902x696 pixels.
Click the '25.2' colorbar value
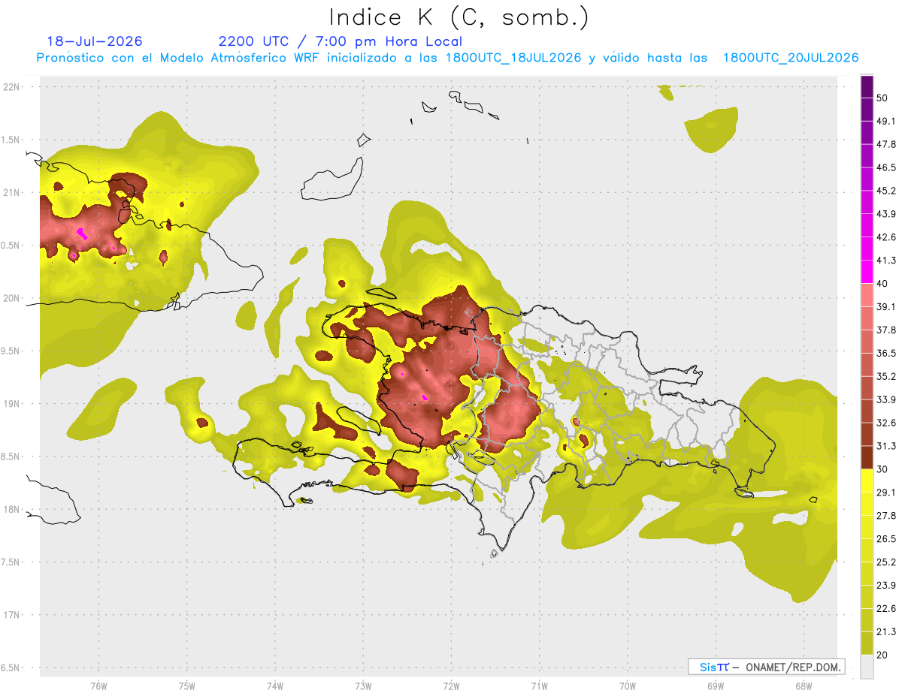pyautogui.click(x=886, y=562)
